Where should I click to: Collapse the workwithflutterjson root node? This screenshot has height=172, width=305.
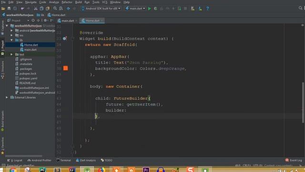(7, 26)
